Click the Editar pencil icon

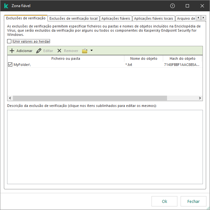click(39, 51)
